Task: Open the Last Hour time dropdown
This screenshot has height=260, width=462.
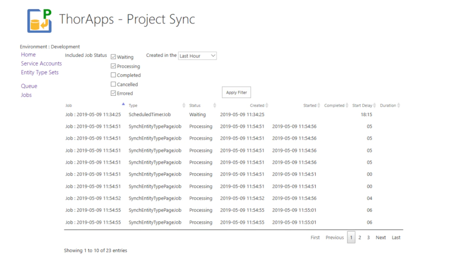Action: tap(197, 56)
